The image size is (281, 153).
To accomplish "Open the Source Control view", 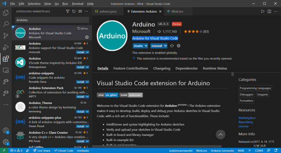I will [6, 36].
